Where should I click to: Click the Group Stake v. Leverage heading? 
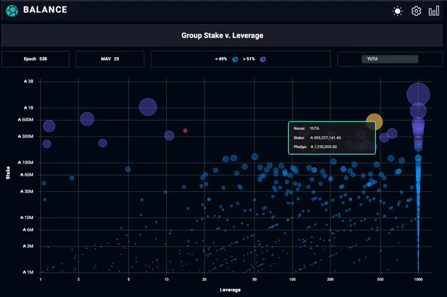click(222, 35)
